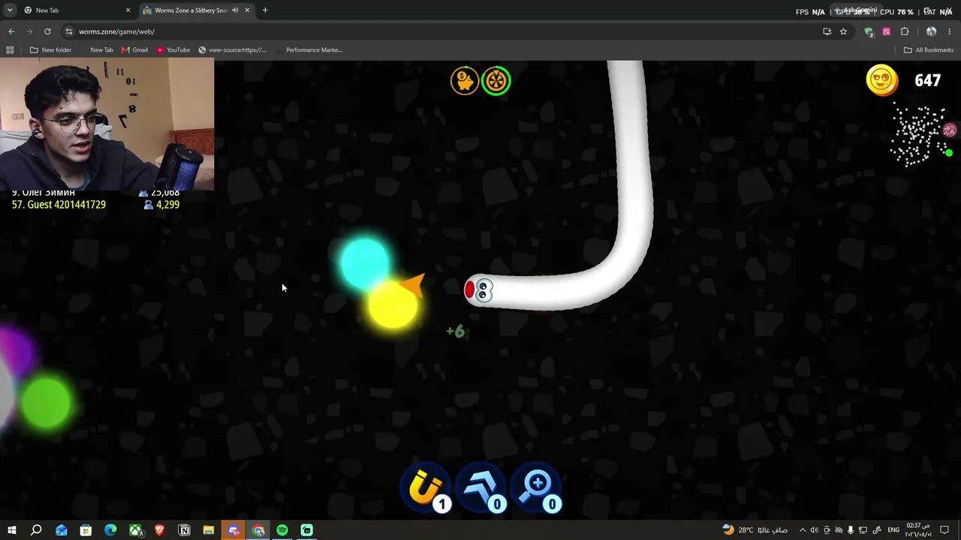Click the gold coin balance icon

[882, 80]
